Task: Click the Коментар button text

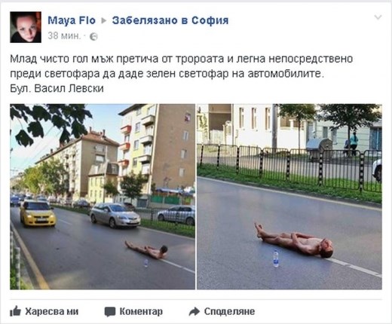Action: tap(141, 312)
